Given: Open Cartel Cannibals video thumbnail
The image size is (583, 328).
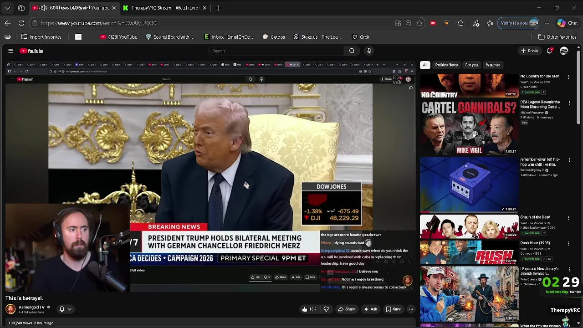Looking at the screenshot, I should tap(469, 128).
